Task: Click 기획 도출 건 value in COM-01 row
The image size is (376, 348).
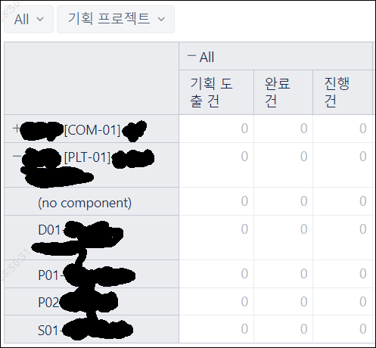Action: coord(244,129)
